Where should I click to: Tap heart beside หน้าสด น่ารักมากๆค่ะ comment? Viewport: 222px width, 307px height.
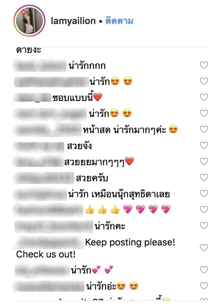tap(204, 129)
